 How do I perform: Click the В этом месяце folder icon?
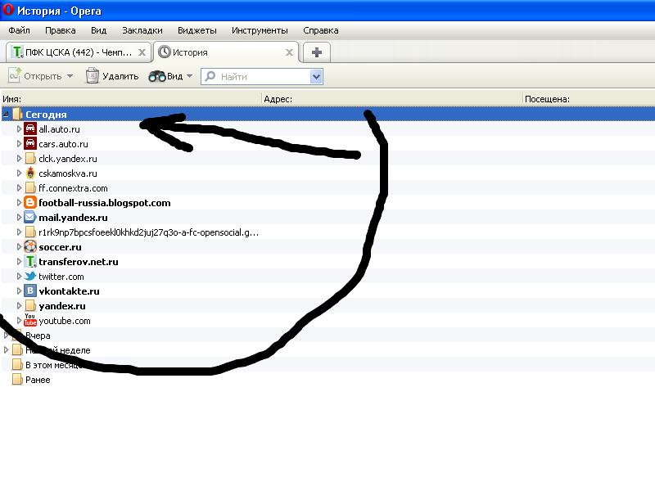pos(17,364)
